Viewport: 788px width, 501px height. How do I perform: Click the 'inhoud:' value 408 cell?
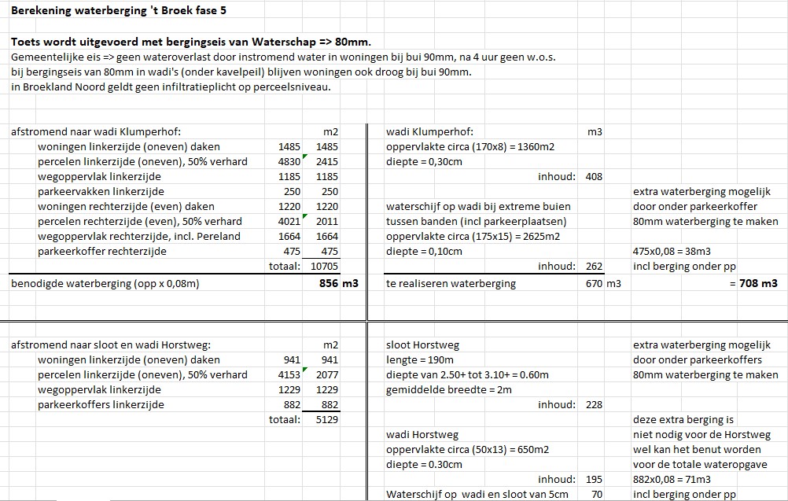(x=594, y=177)
